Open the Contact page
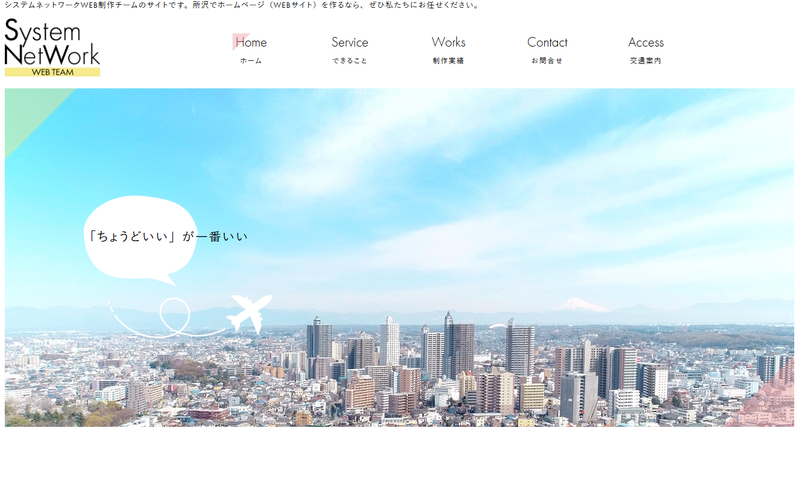805x477 pixels. [x=547, y=42]
